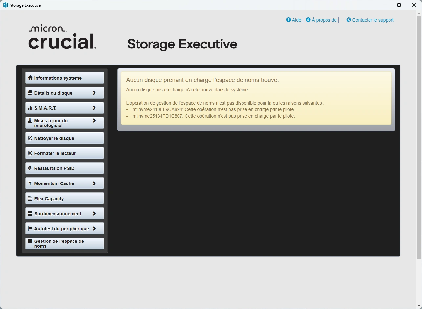Click the crossed-eye icon for Restauration PSID
Screen dimensions: 422x309
click(x=30, y=168)
